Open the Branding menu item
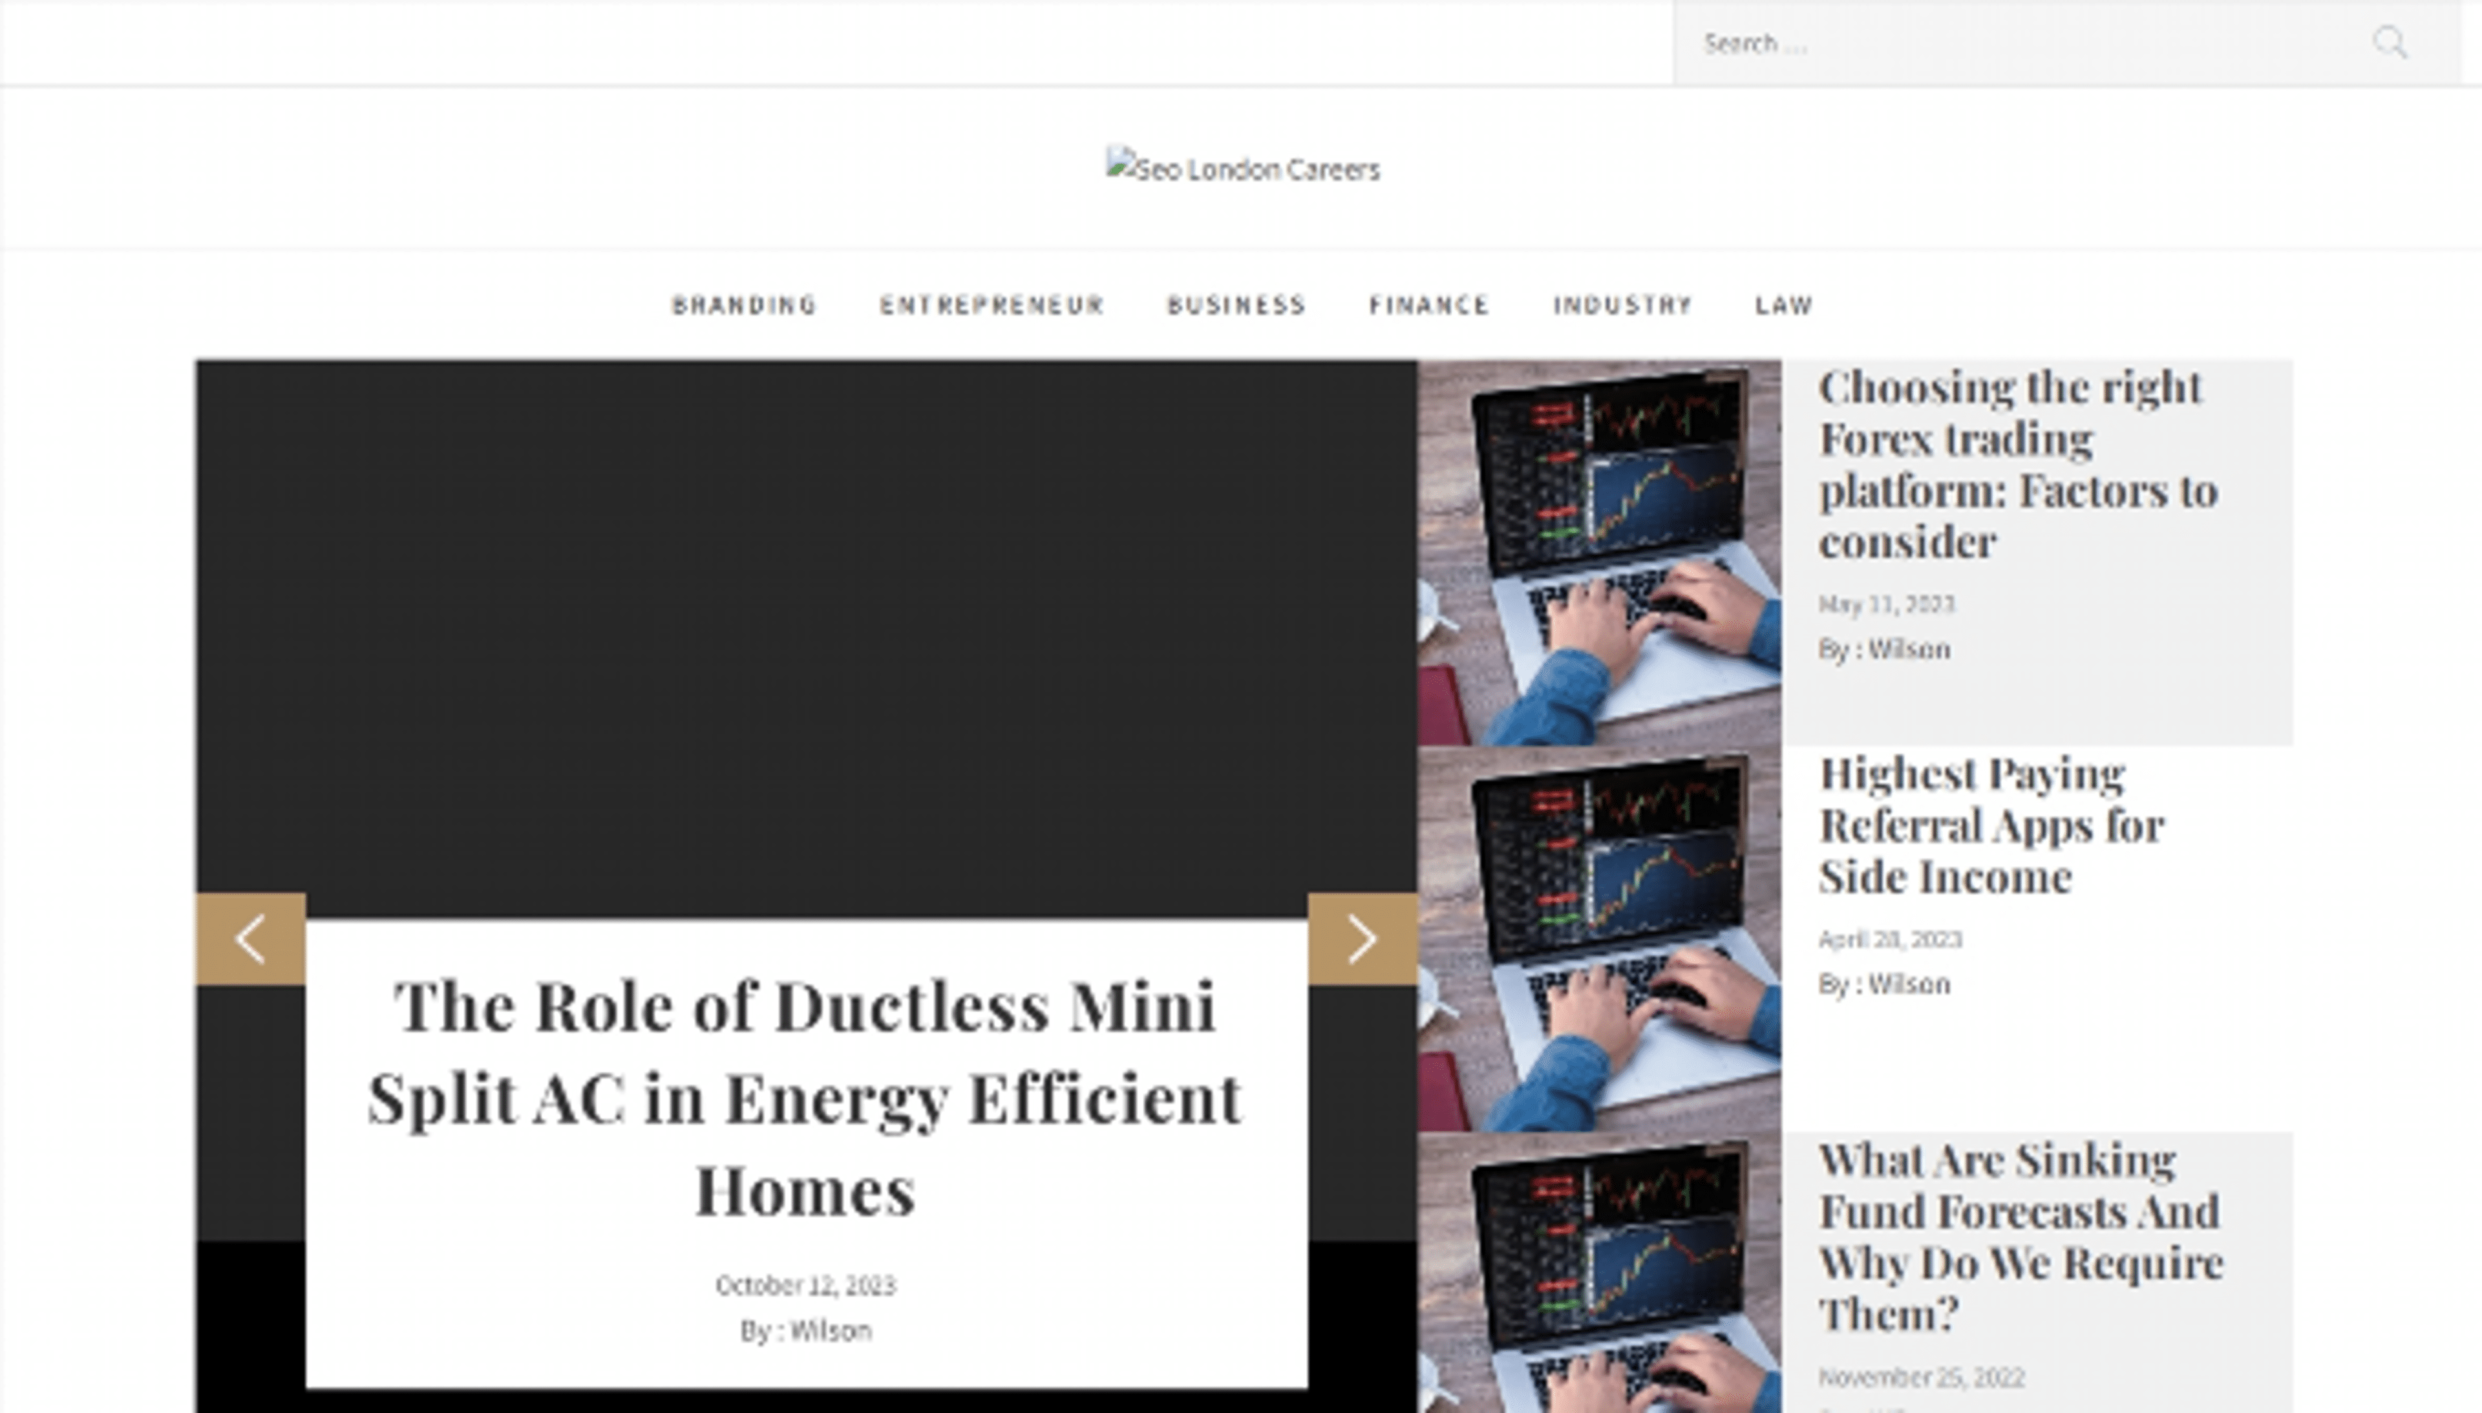Screen dimensions: 2482x1413 click(x=744, y=304)
